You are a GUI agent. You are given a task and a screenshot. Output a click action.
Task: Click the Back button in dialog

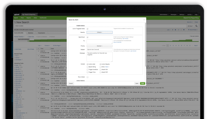pos(137,83)
